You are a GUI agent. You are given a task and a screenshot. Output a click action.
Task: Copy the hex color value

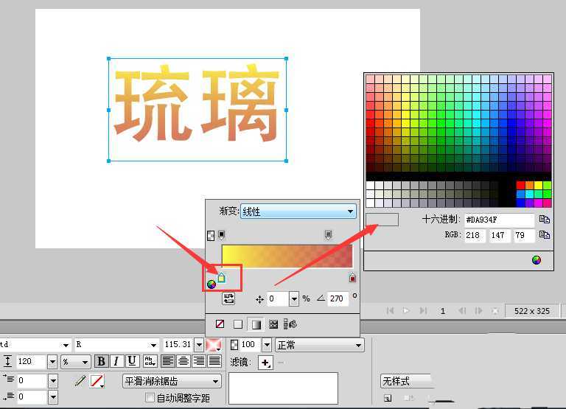pyautogui.click(x=545, y=220)
